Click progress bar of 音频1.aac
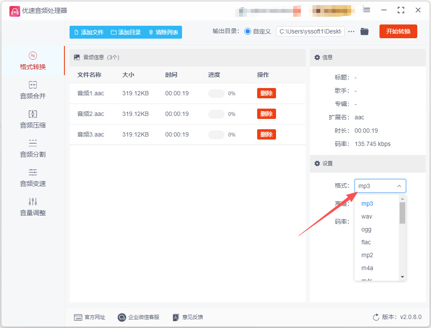431x328 pixels. (216, 94)
